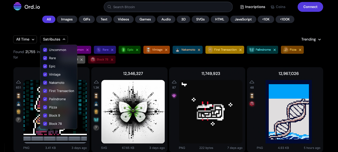Viewport: 338px width, 152px height.
Task: Remove the Block 78 filter tag
Action: pyautogui.click(x=112, y=60)
